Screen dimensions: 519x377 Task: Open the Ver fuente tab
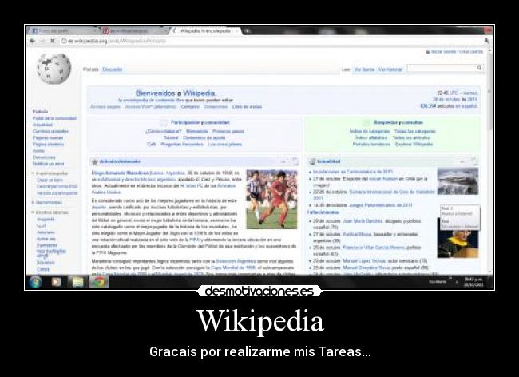pyautogui.click(x=364, y=69)
